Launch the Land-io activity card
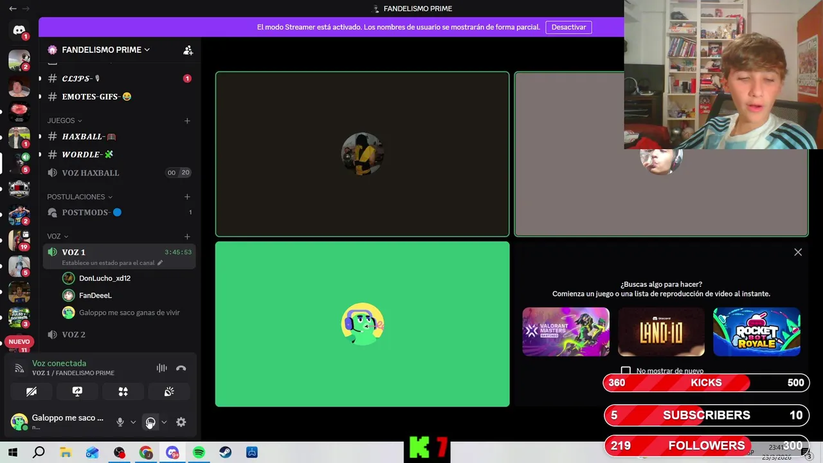The image size is (823, 463). (x=661, y=332)
